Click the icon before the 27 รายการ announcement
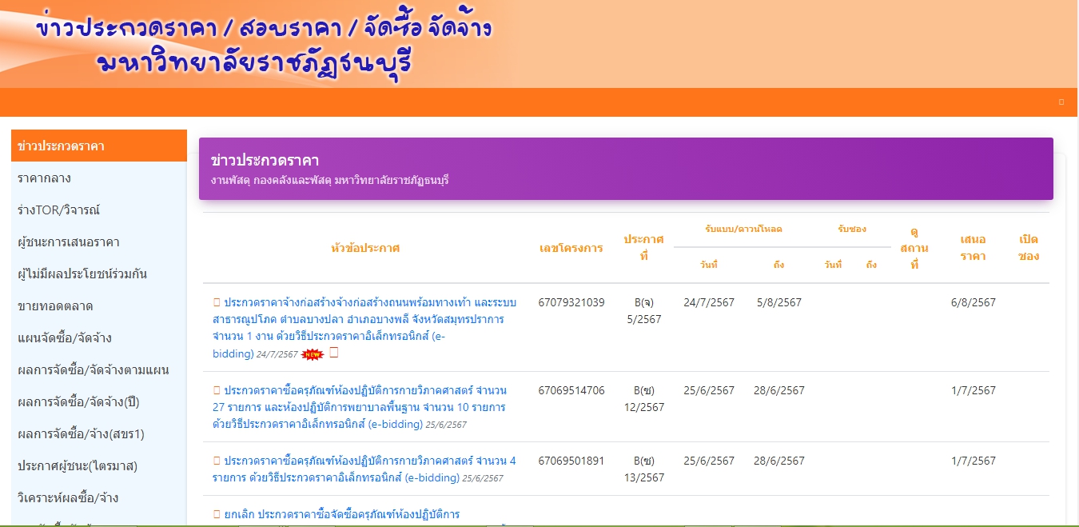1079x527 pixels. coord(216,391)
